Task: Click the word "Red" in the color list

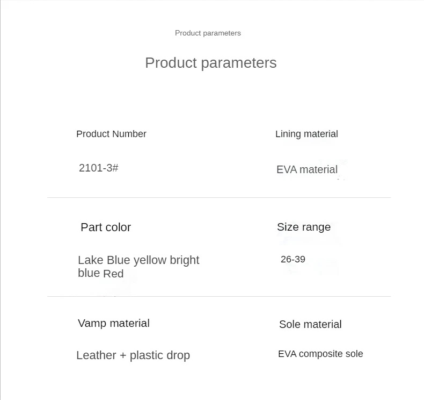Action: click(x=113, y=274)
